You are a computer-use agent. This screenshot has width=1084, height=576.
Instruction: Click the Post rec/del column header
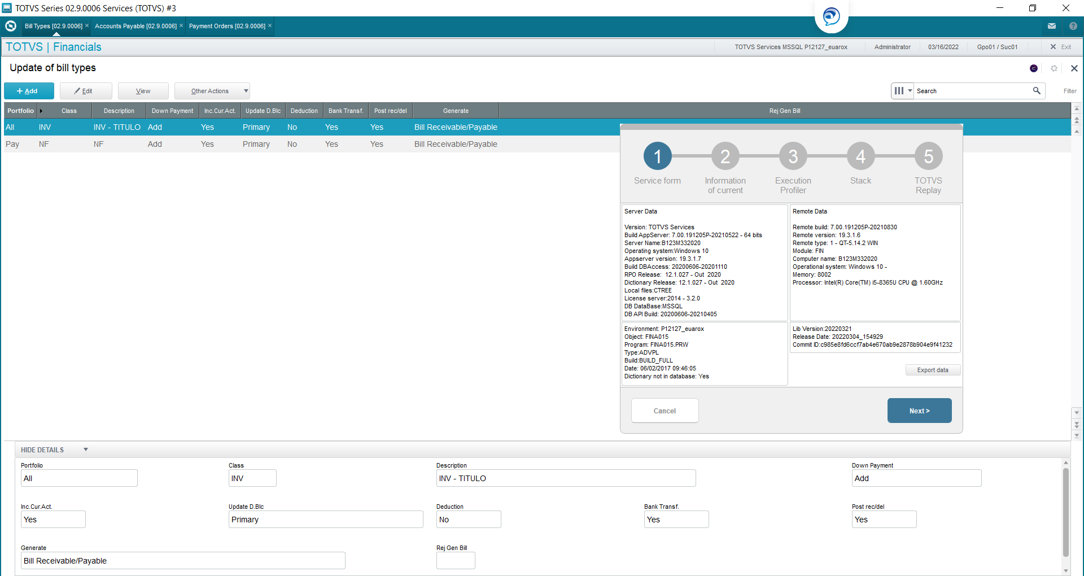[391, 111]
